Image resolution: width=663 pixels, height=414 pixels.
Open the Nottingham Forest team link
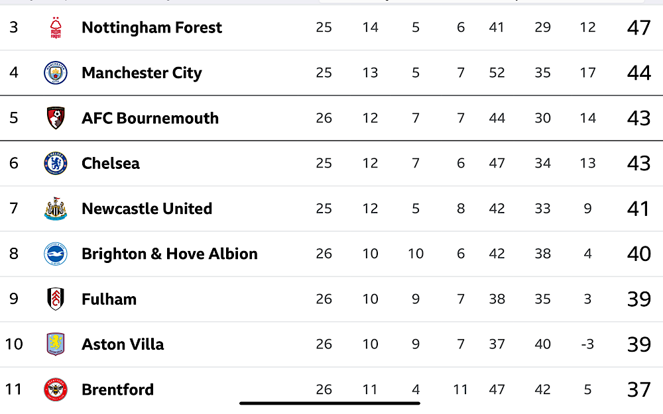pyautogui.click(x=152, y=27)
